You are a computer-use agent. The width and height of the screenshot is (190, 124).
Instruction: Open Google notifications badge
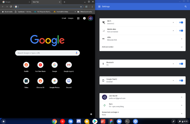point(84,18)
